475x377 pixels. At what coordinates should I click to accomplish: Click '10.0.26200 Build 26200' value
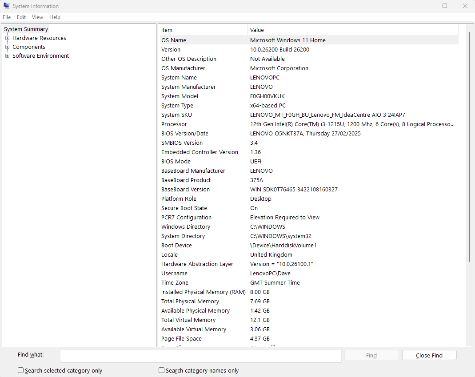[279, 50]
